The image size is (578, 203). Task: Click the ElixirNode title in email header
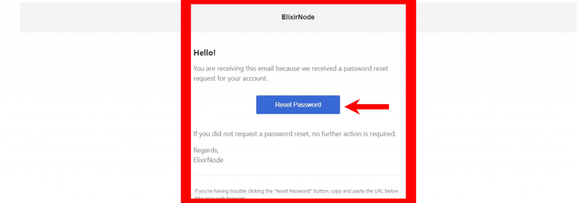click(x=298, y=17)
